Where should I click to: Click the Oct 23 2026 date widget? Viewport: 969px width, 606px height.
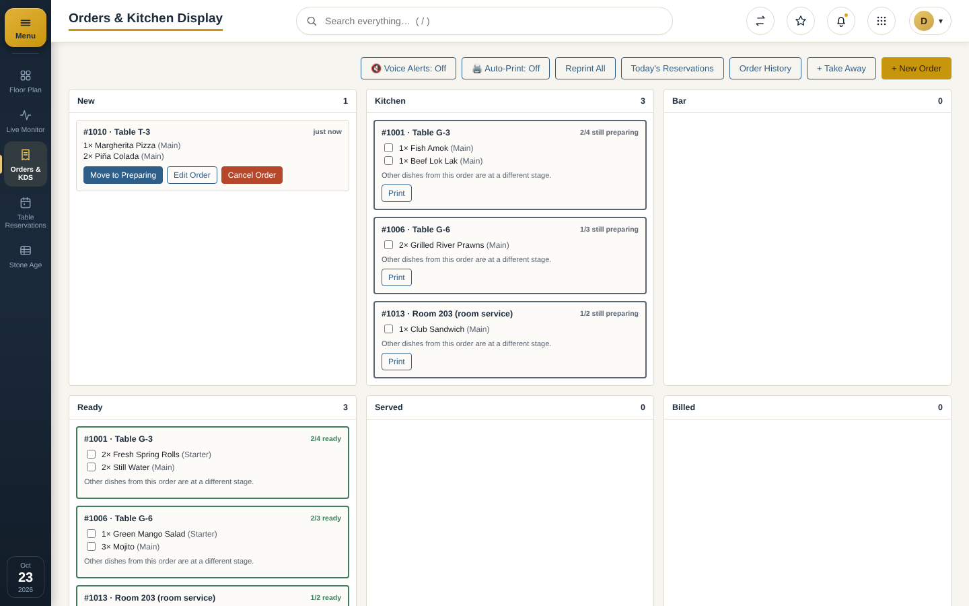[x=26, y=577]
